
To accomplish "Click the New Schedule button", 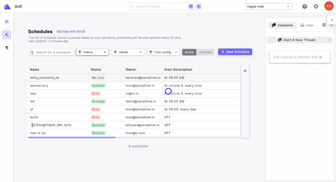I will 235,52.
